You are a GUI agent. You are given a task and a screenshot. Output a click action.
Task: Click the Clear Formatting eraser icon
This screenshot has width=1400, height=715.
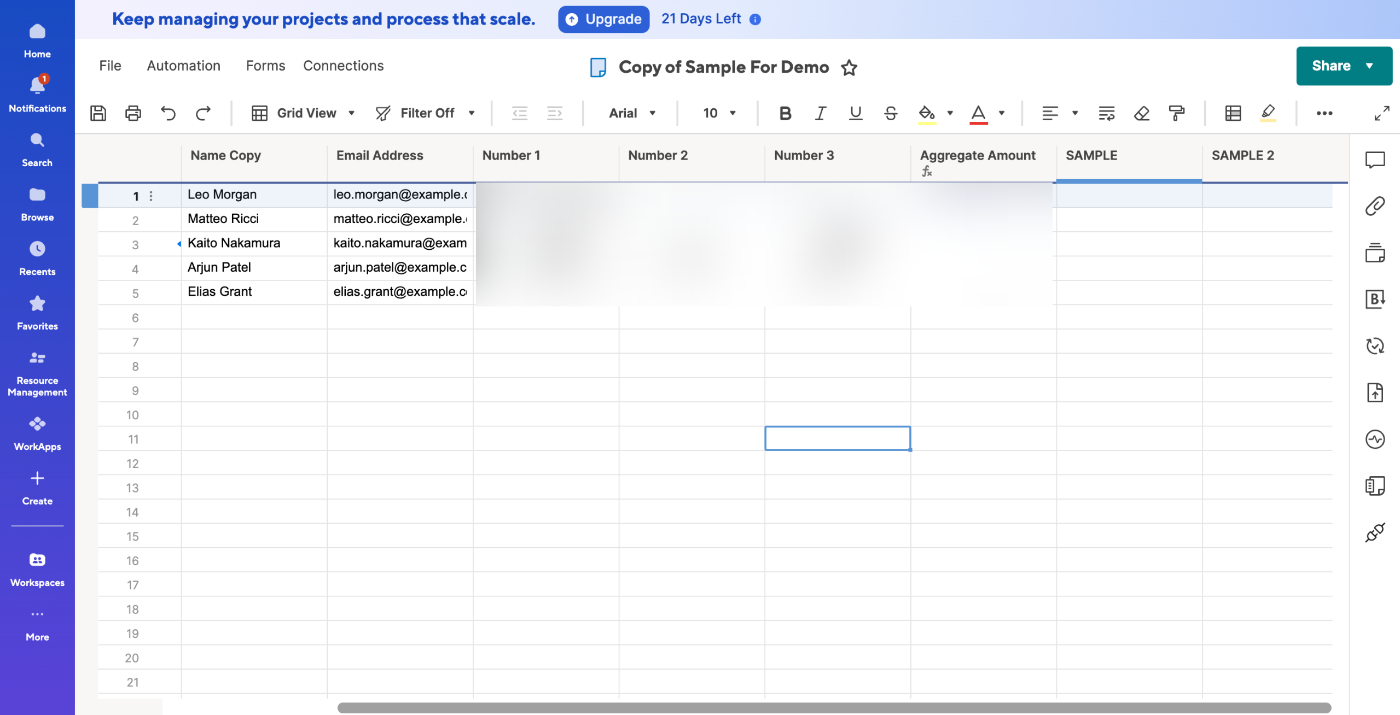1141,113
